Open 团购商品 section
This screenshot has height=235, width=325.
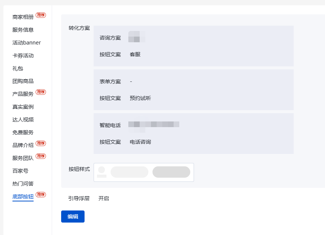23,81
